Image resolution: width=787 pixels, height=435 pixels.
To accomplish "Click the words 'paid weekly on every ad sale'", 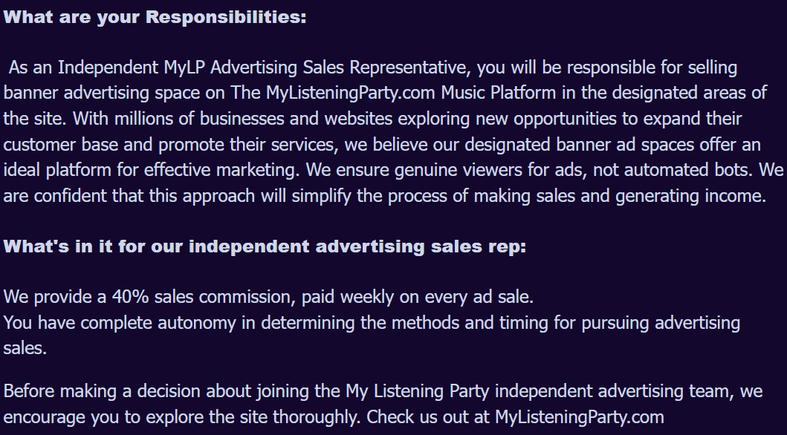I will pos(415,297).
